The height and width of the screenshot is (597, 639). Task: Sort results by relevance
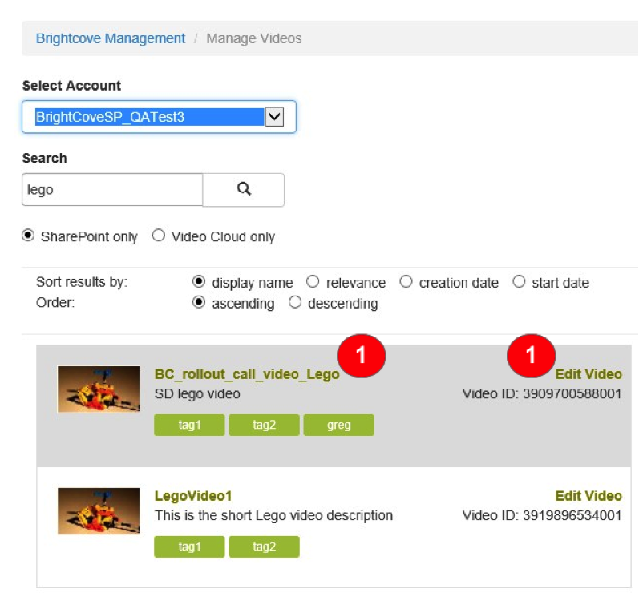coord(313,282)
